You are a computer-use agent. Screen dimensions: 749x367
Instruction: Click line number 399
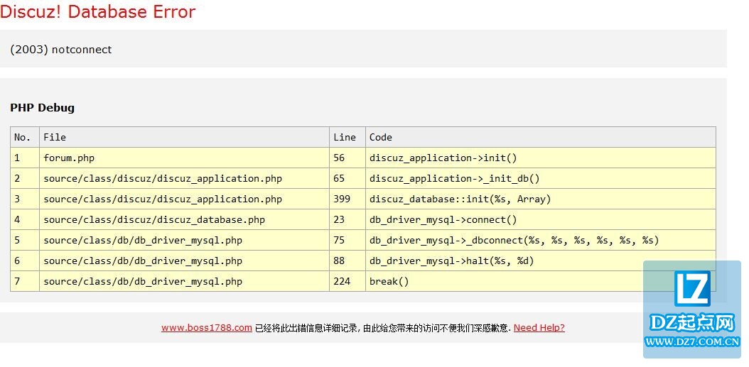click(347, 199)
